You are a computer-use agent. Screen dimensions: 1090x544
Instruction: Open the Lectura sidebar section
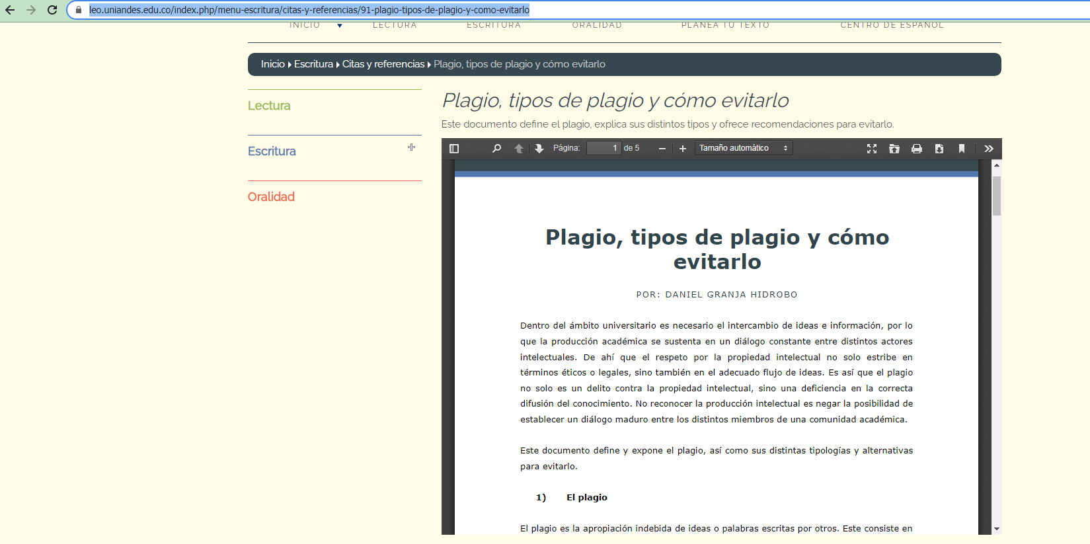pos(269,106)
